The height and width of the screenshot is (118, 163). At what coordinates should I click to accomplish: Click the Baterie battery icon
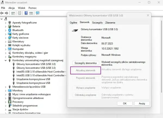10,26
